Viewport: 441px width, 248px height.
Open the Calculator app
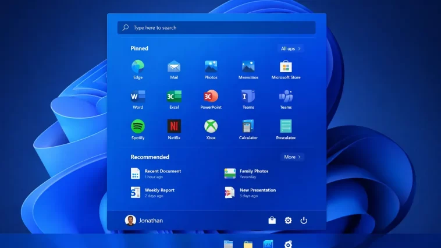[x=248, y=130]
